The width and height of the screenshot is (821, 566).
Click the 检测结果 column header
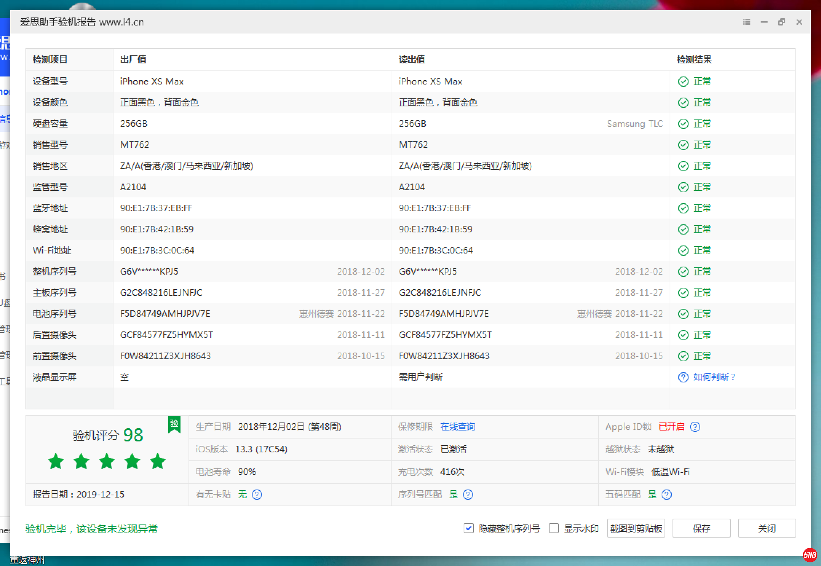[x=694, y=59]
